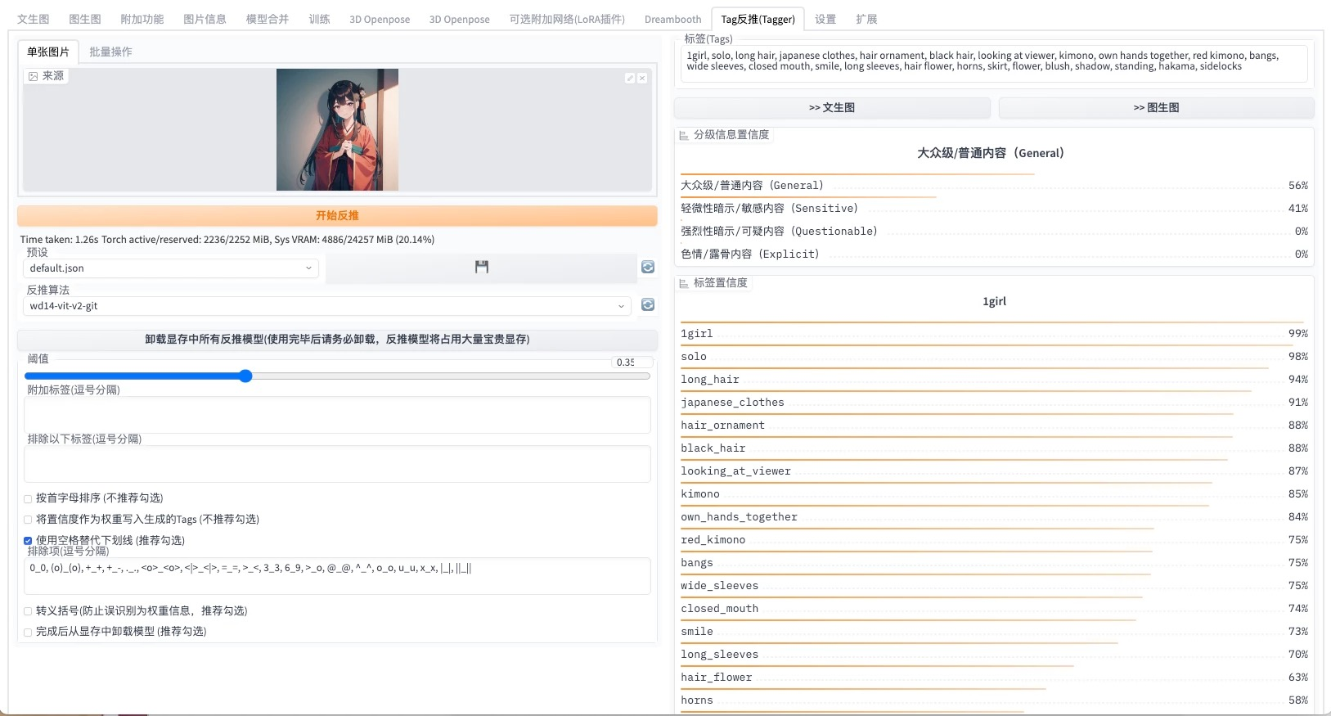Select the Tag反推(Tagger) tab
The image size is (1331, 716).
point(758,19)
